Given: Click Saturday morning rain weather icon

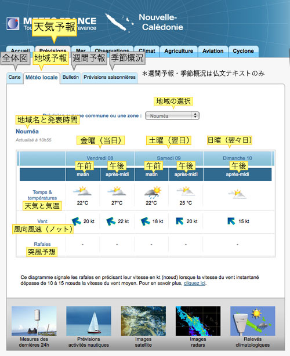Looking at the screenshot, I should (153, 192).
